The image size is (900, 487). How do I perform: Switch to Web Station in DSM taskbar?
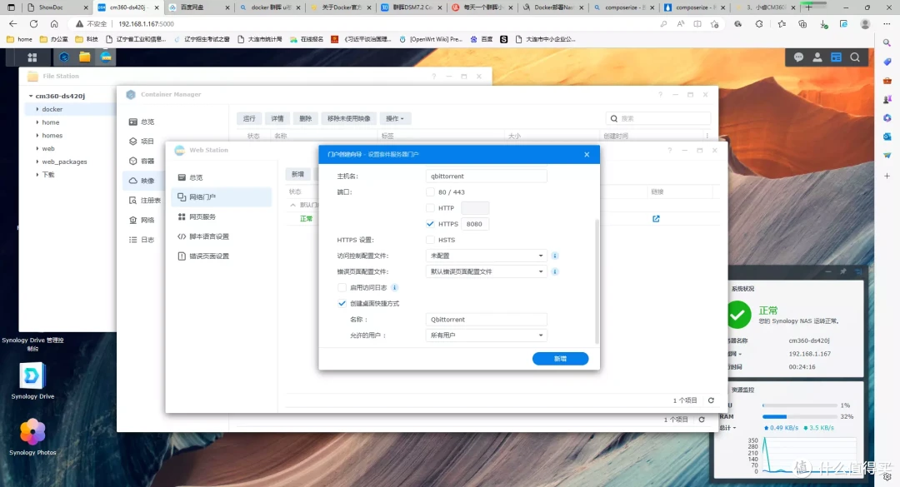click(106, 57)
